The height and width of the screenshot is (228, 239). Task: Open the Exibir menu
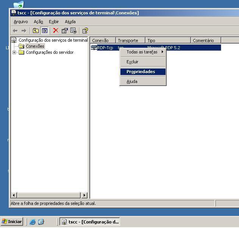click(x=54, y=22)
